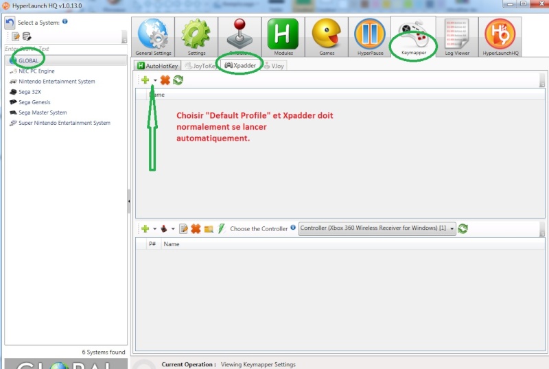Click the folder icon in controller toolbar
The height and width of the screenshot is (369, 549).
point(209,229)
